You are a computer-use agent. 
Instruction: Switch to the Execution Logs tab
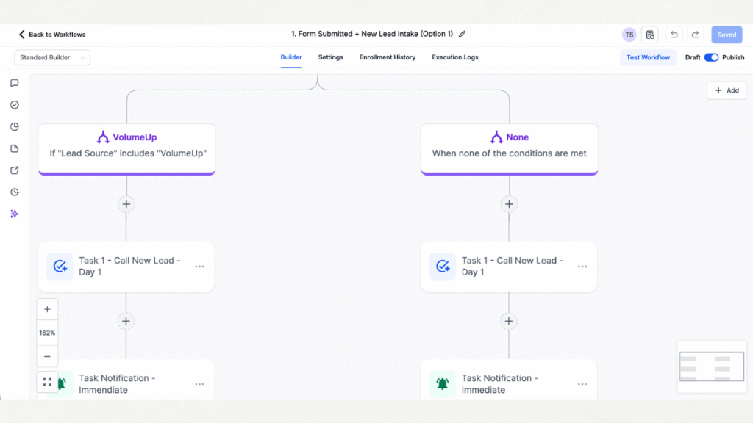(x=454, y=57)
